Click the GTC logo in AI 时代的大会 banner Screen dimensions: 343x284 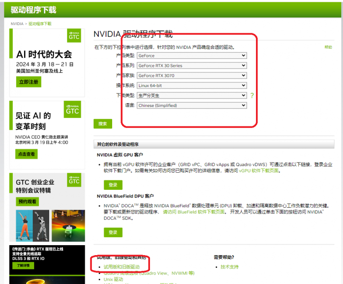[74, 35]
